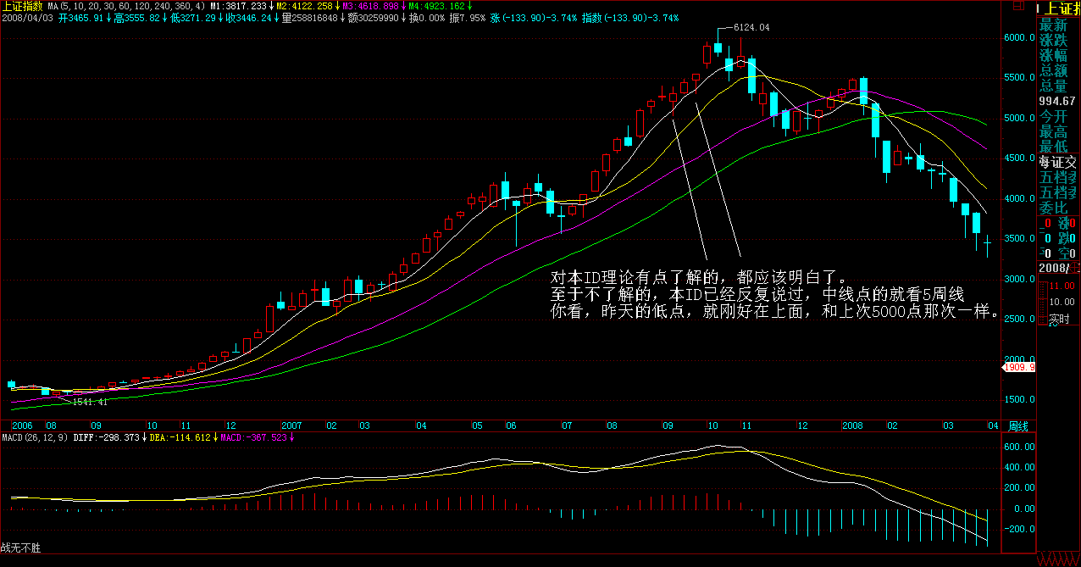Viewport: 1081px width, 567px height.
Task: Click the 6124.04 peak price marker
Action: [751, 28]
